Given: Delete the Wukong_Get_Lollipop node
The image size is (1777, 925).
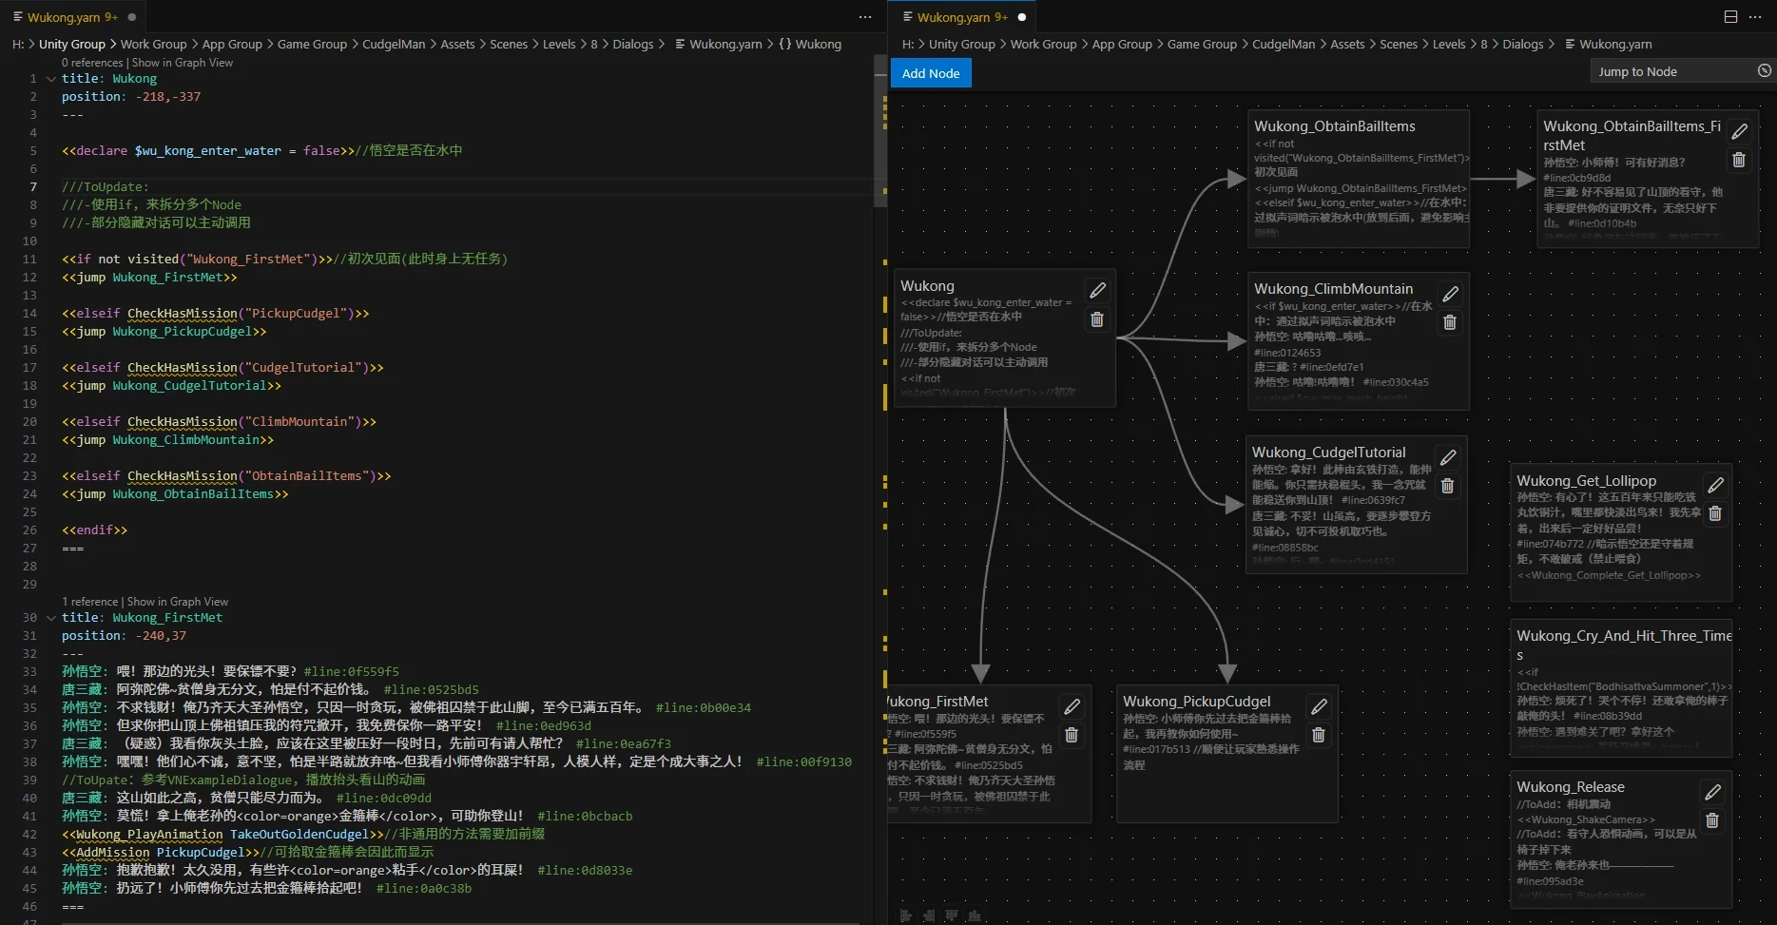Looking at the screenshot, I should pyautogui.click(x=1715, y=513).
